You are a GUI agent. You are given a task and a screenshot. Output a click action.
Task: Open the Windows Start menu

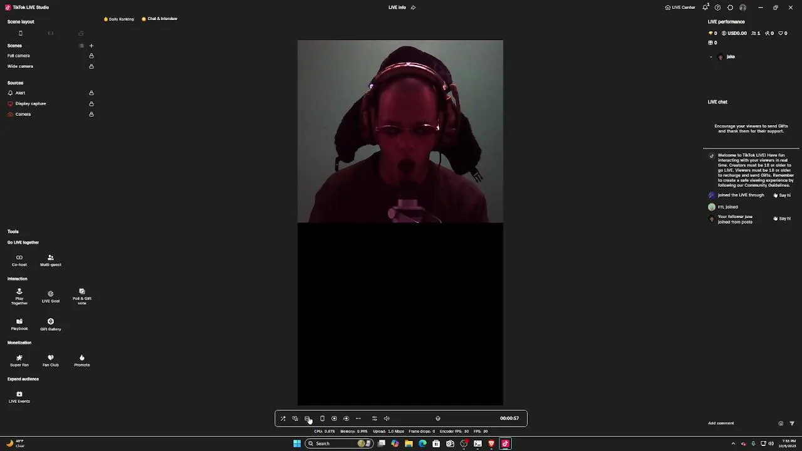coord(297,443)
